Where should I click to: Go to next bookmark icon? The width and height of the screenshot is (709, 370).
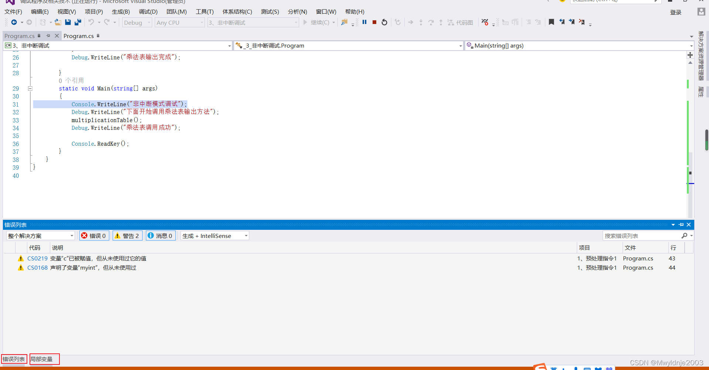[x=572, y=22]
